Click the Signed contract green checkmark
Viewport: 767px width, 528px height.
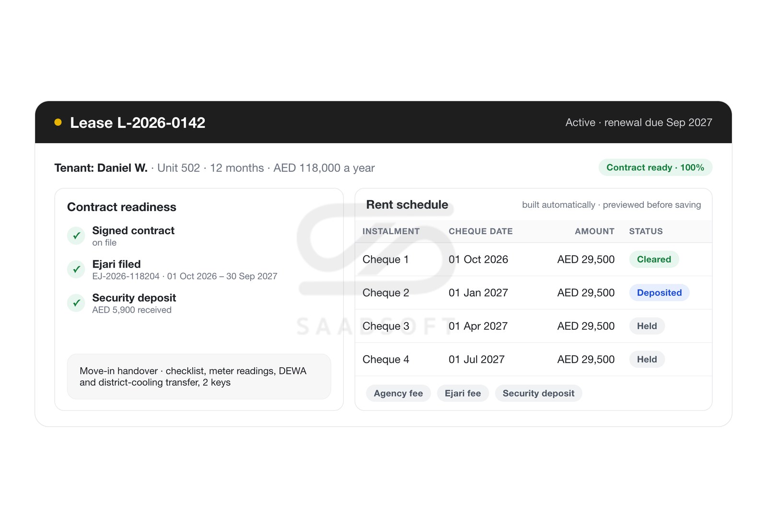(x=76, y=236)
